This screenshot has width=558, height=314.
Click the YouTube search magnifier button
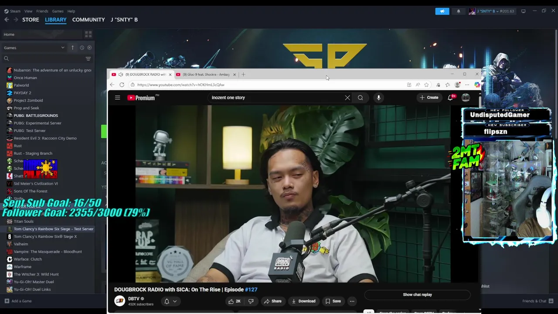[x=361, y=98]
